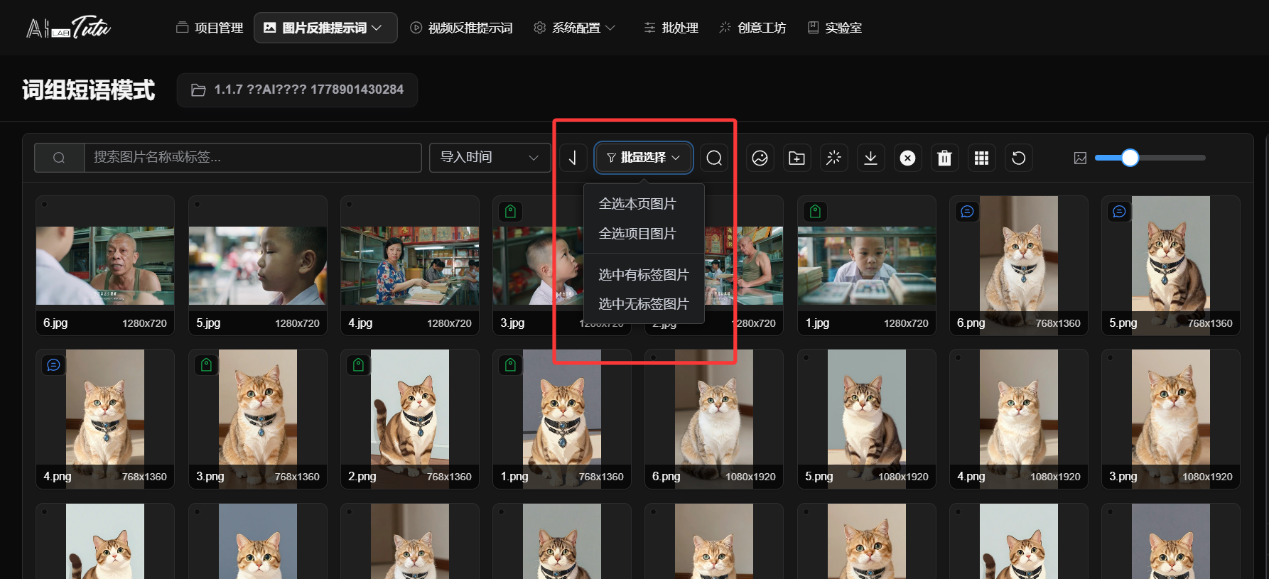Click the blue comment badge on 4.png 768x1360
The width and height of the screenshot is (1269, 579).
click(x=53, y=364)
